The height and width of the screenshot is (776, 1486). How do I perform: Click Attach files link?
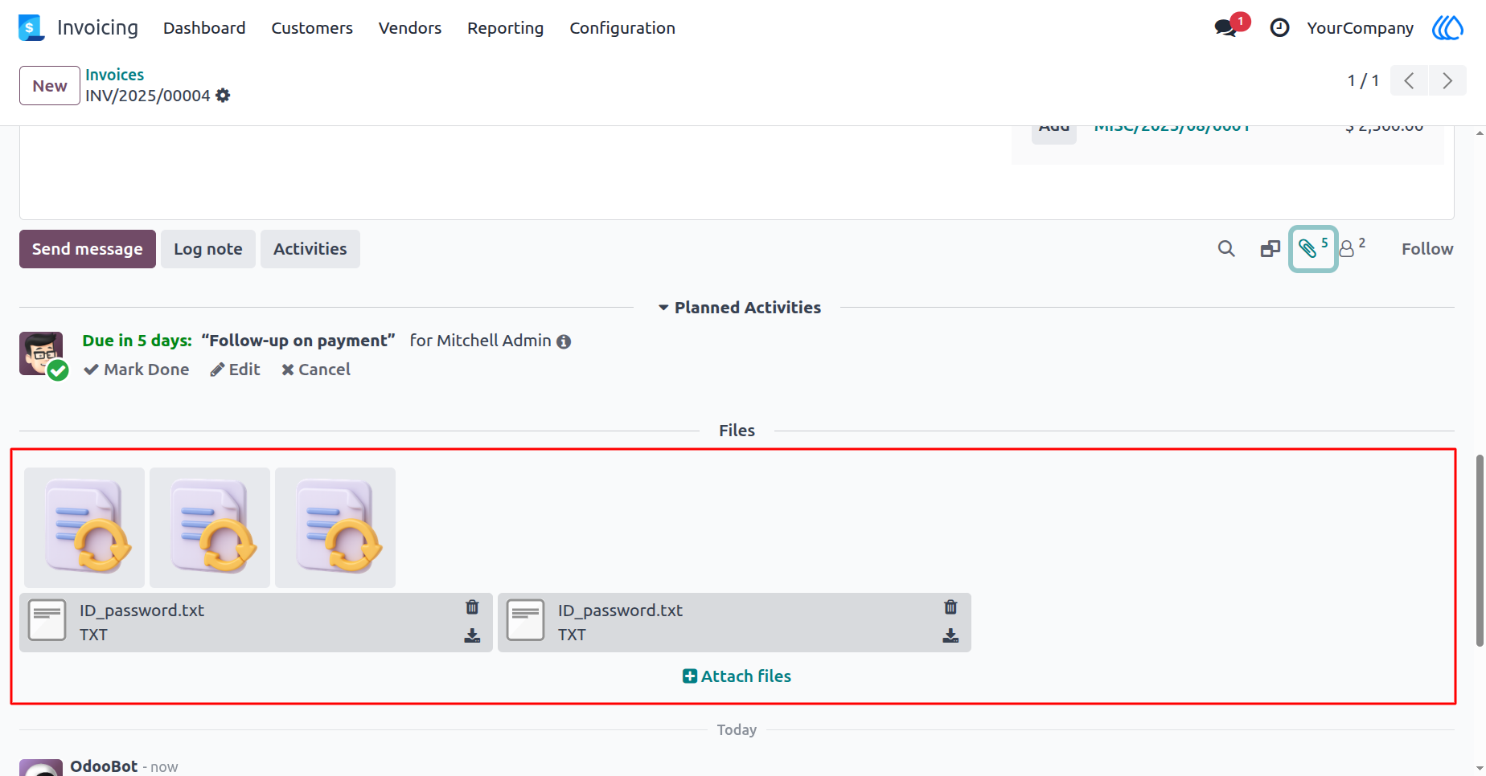pos(737,676)
